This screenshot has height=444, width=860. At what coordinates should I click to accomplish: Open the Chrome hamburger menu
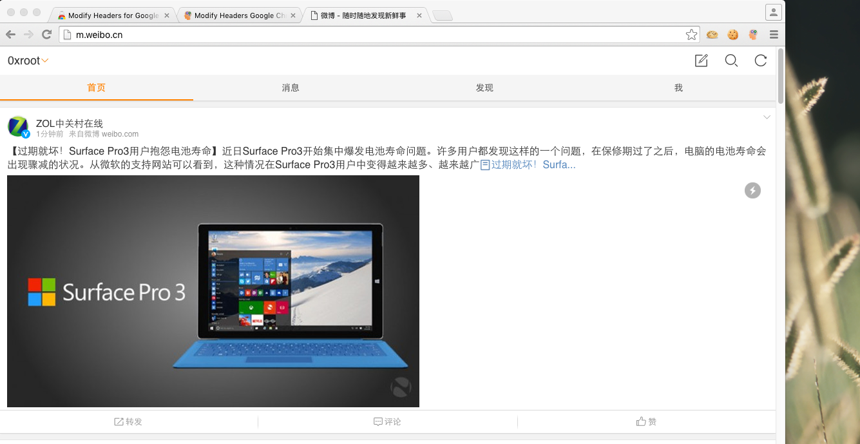click(x=774, y=35)
